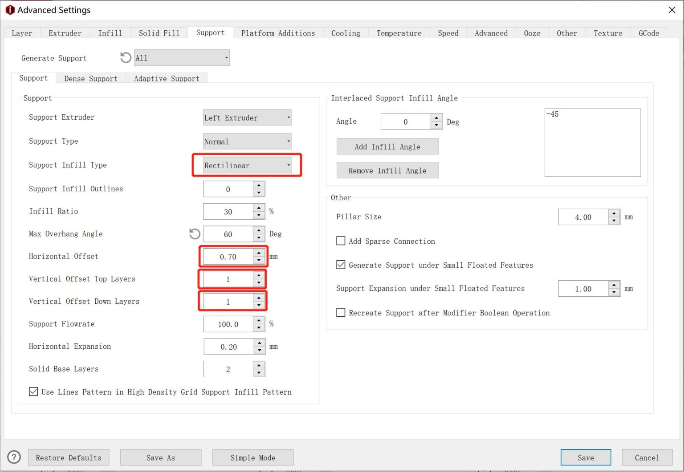Viewport: 684px width, 472px height.
Task: Click Restore Defaults
Action: click(x=68, y=457)
